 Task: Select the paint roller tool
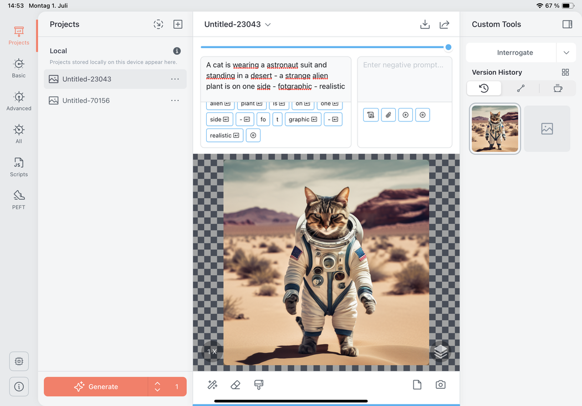tap(259, 385)
